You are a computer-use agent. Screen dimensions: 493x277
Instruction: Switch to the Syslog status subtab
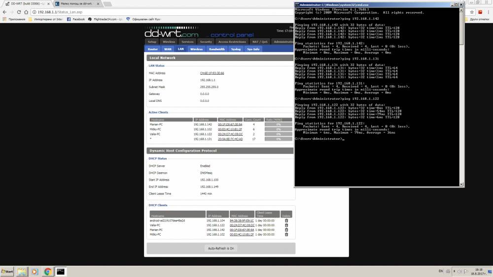[236, 49]
